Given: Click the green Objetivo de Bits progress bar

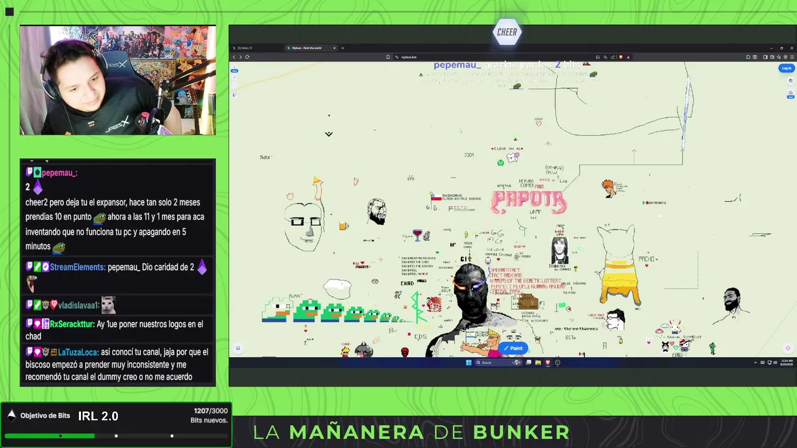Looking at the screenshot, I should coord(116,436).
